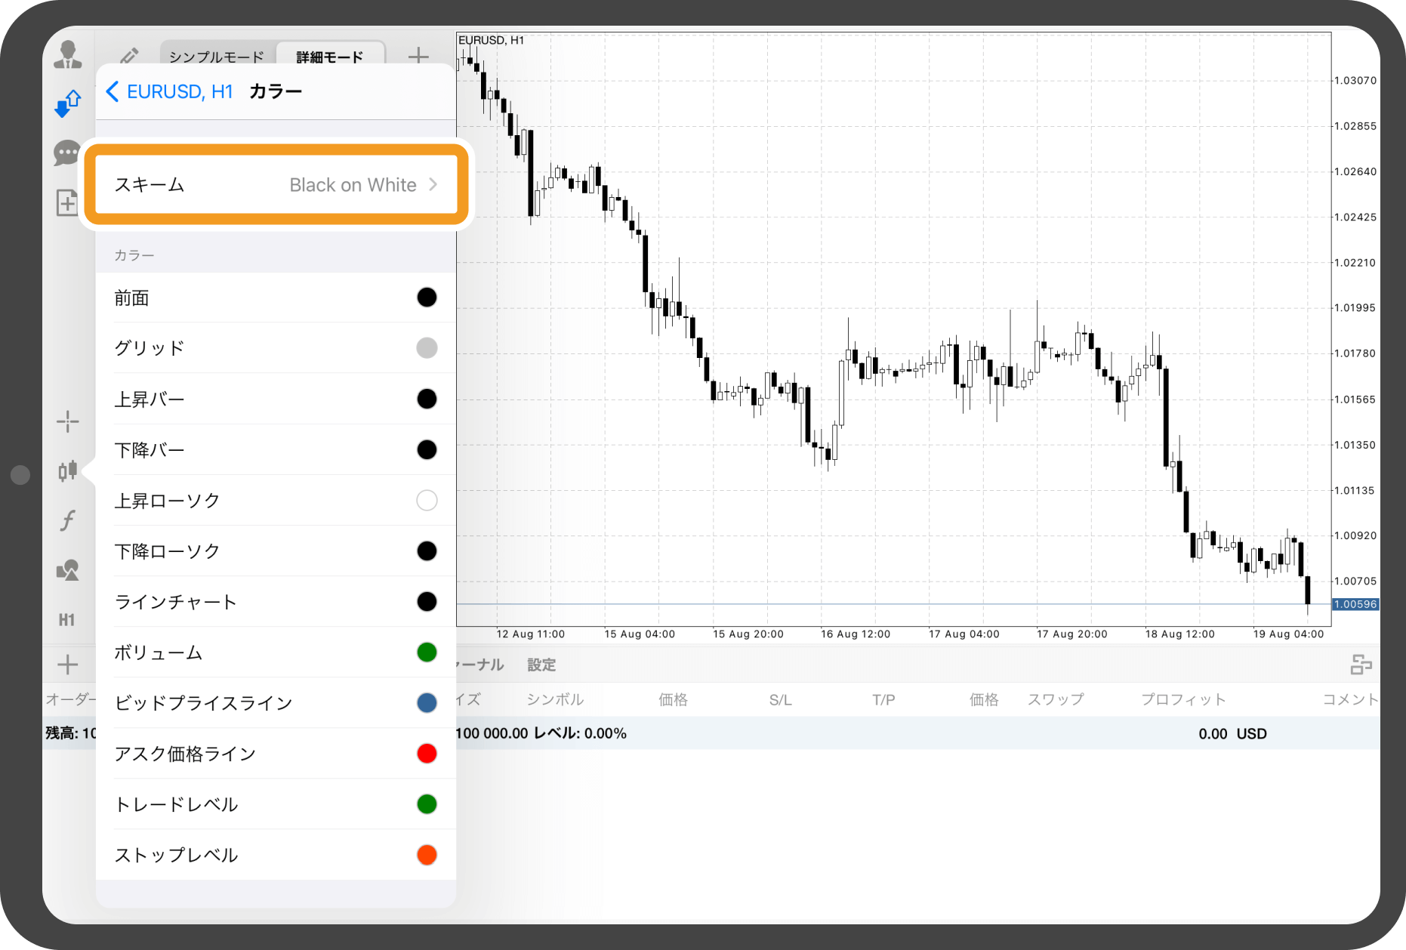Click the 1.03070 price axis label
Screen dimensions: 1406x950
[1355, 80]
